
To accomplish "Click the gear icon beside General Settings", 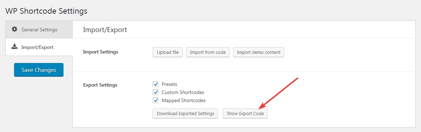I will [x=14, y=29].
